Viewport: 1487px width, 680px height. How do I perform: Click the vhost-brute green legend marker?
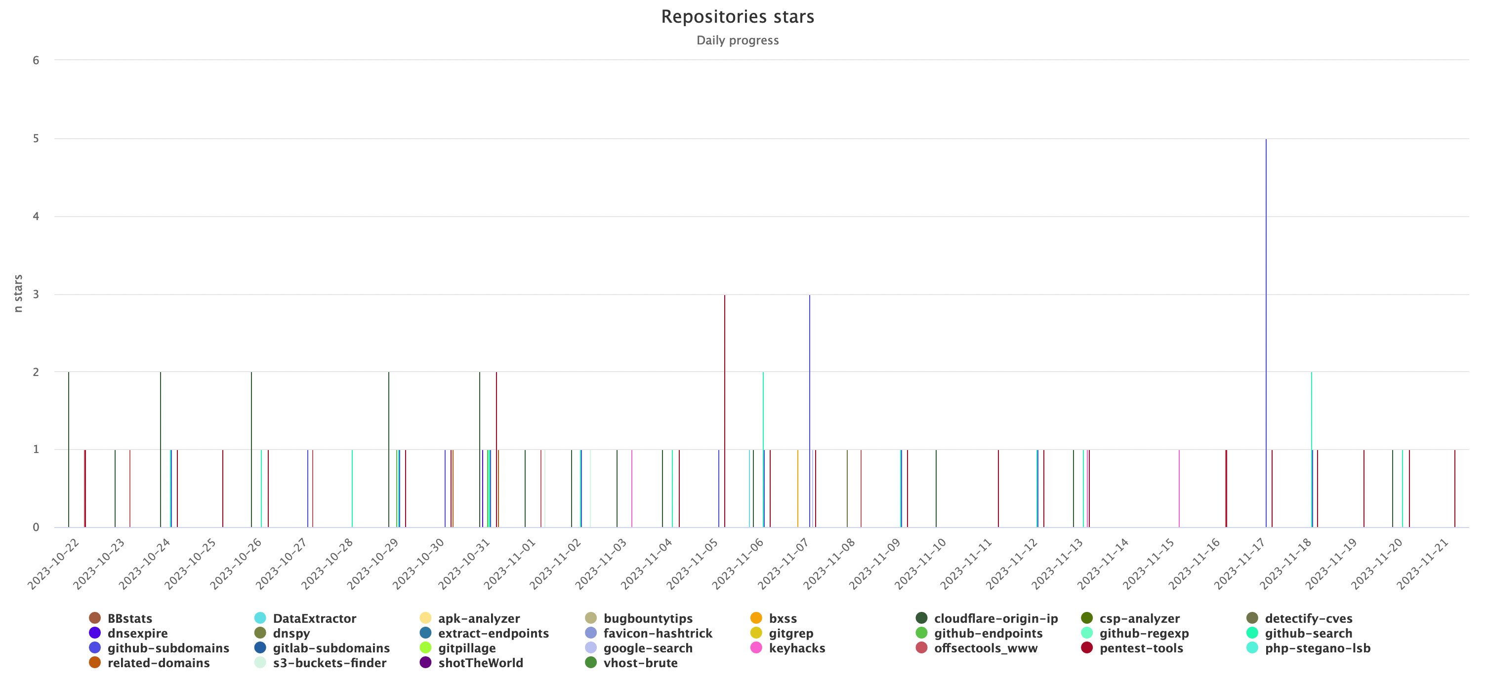pos(590,663)
